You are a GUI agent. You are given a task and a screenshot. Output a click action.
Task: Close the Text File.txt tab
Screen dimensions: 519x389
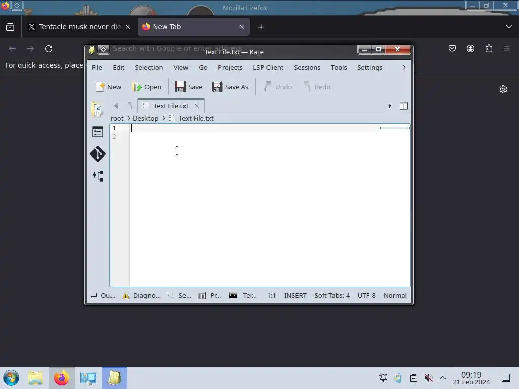(x=197, y=106)
